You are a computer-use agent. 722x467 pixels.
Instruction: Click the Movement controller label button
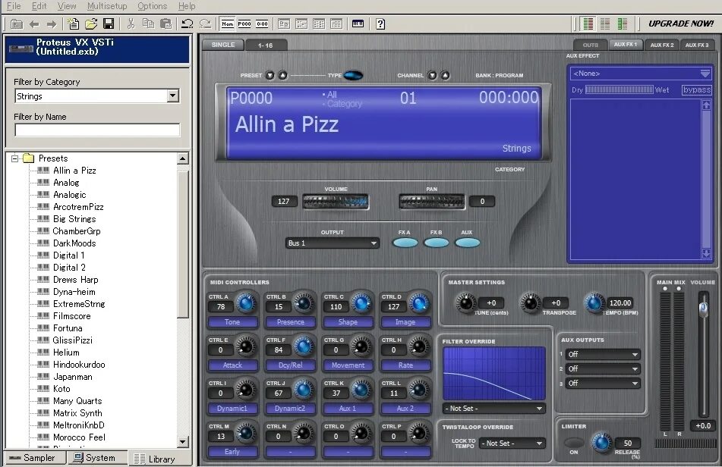[x=348, y=365]
